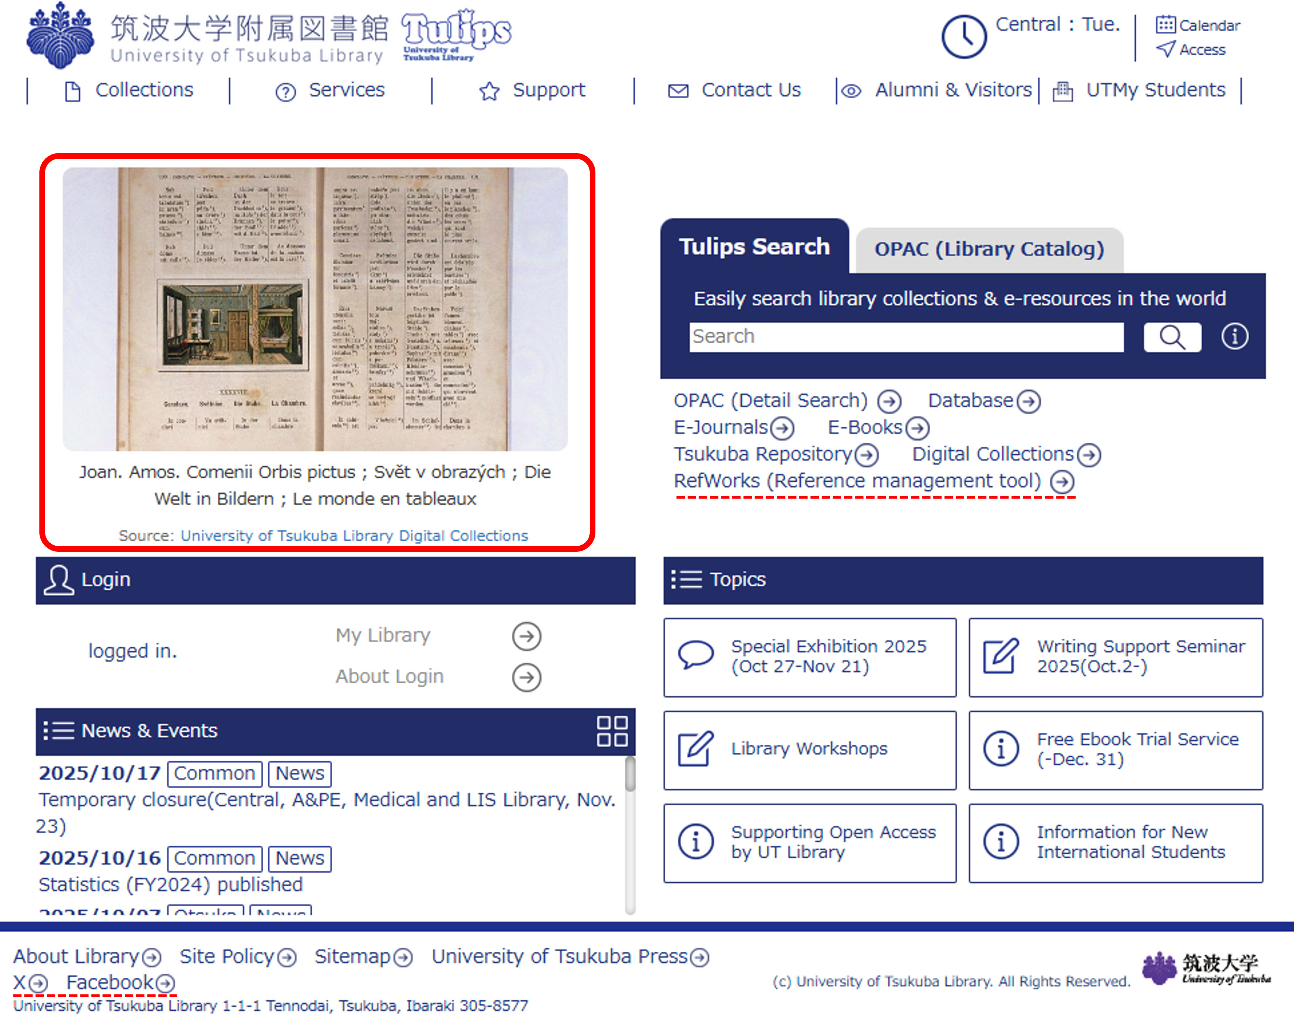This screenshot has width=1294, height=1022.
Task: Toggle the News & Events grid view icon
Action: [612, 731]
